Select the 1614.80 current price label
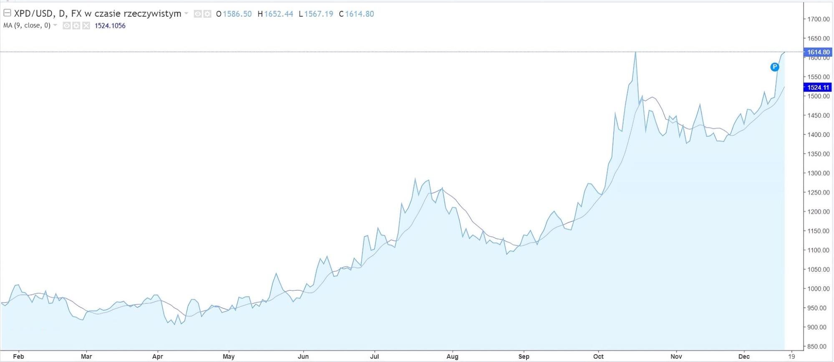 [818, 52]
